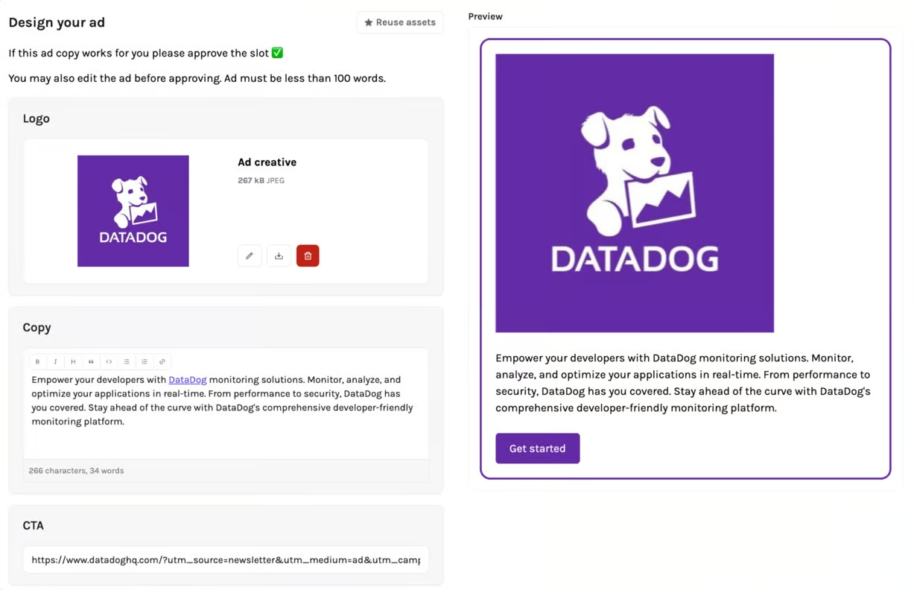
Task: Create a bulleted list in the copy
Action: tap(127, 362)
